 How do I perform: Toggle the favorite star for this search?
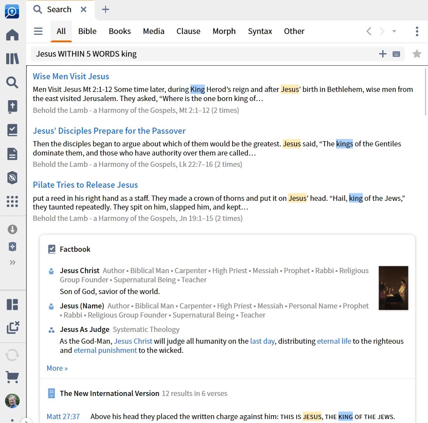pos(417,54)
